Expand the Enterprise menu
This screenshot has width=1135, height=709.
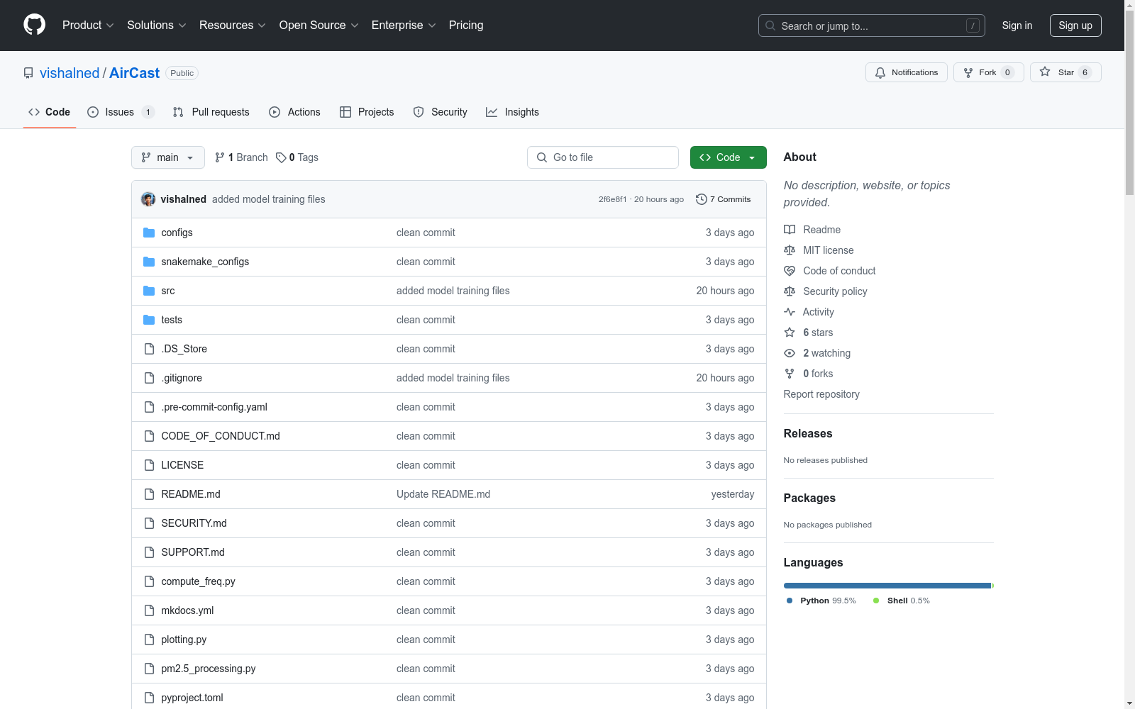point(404,26)
